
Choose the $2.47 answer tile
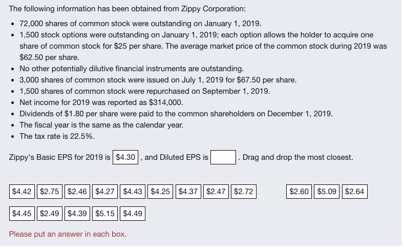point(217,192)
